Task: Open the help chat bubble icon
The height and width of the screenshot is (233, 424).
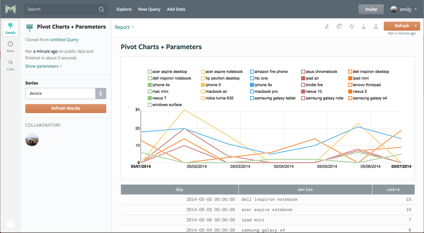Action: tap(10, 224)
